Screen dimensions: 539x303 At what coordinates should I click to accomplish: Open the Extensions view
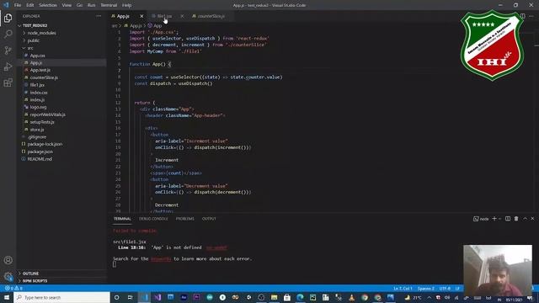point(8,82)
